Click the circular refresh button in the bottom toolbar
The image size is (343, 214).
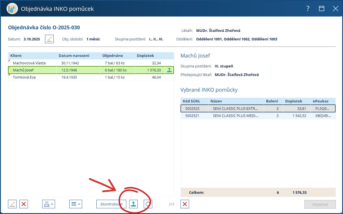(x=148, y=204)
